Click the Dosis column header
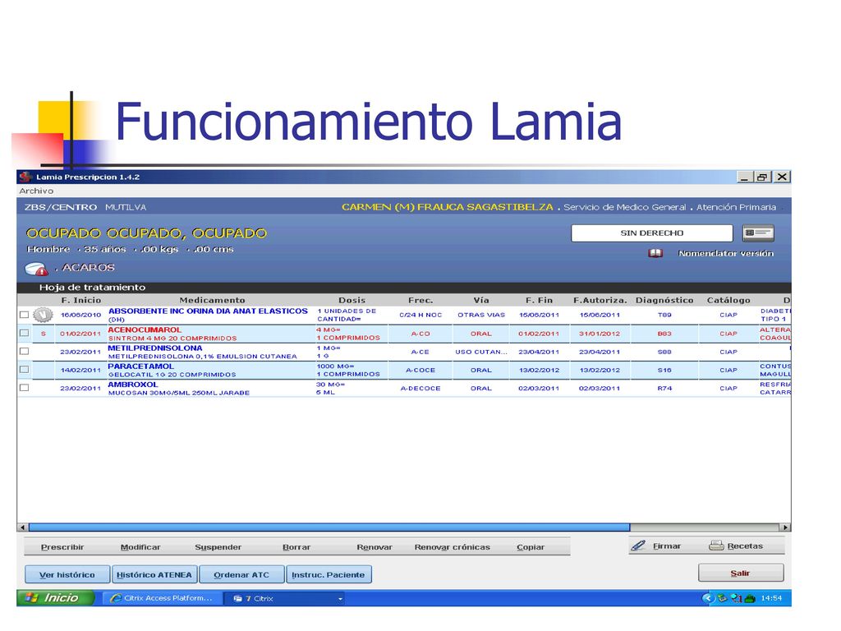Image resolution: width=841 pixels, height=631 pixels. tap(352, 300)
